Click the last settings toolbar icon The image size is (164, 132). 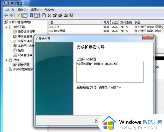point(71,15)
